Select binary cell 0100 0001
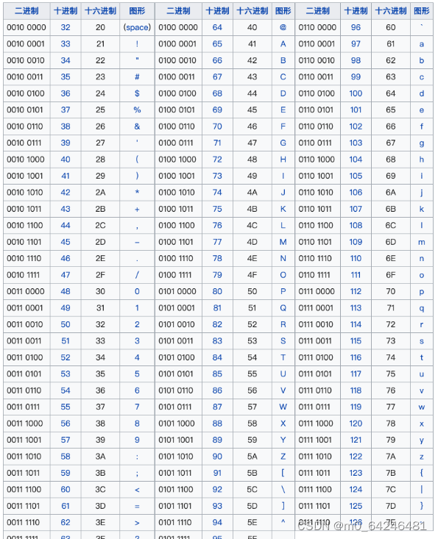438x539 pixels. [177, 43]
